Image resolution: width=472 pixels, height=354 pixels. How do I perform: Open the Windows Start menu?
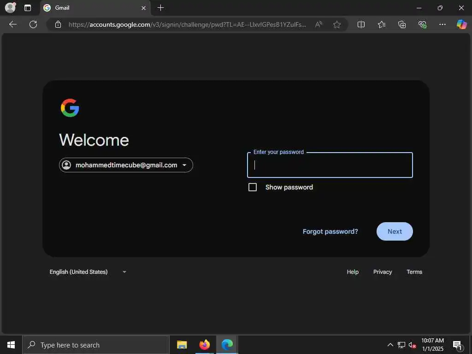tap(11, 345)
